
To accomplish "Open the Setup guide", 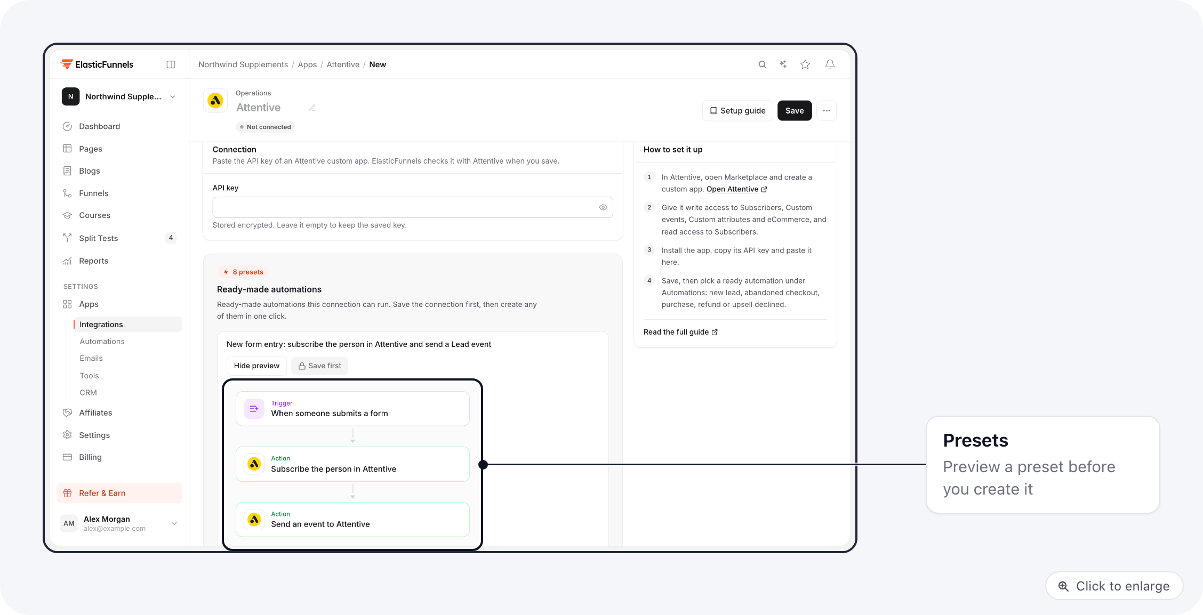I will point(737,111).
